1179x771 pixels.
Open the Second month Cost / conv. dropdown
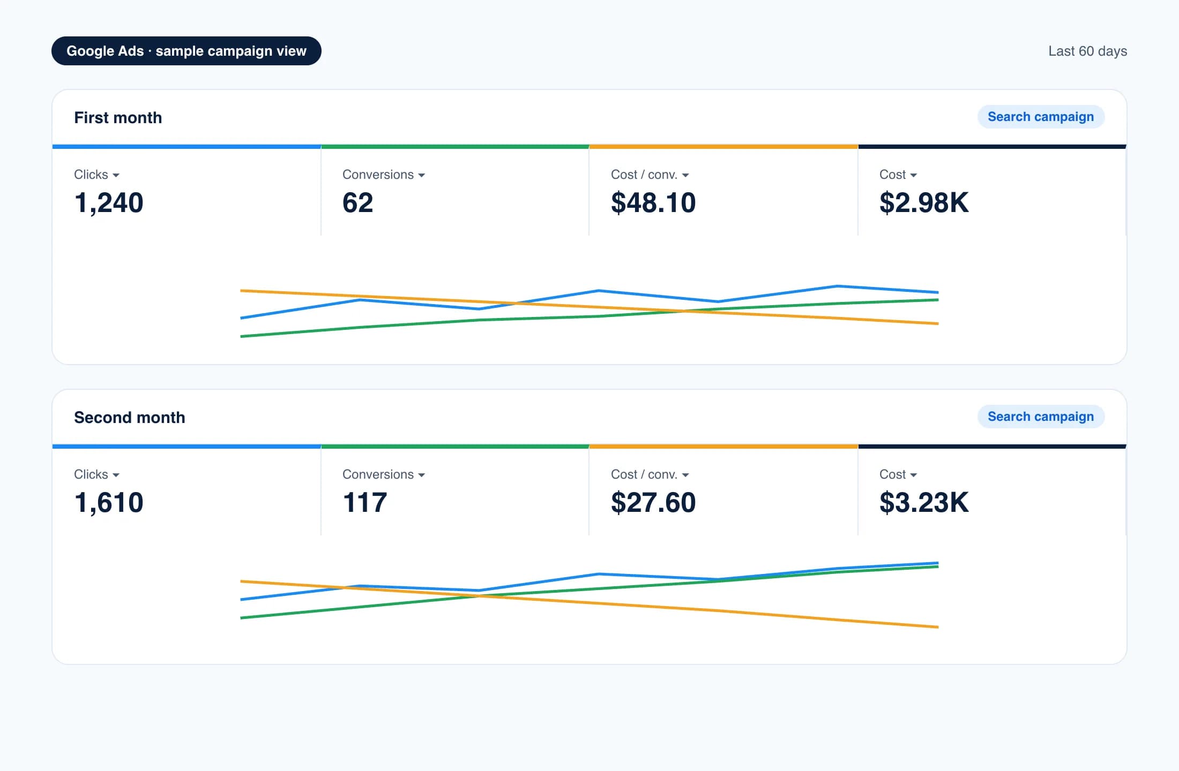click(x=650, y=474)
